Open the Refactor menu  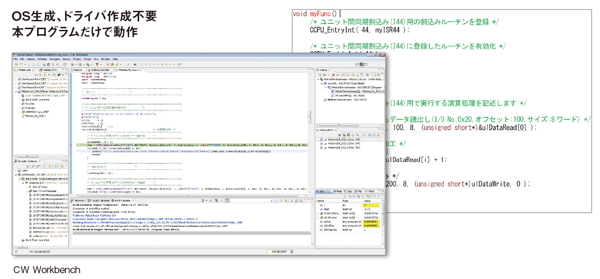[x=42, y=59]
